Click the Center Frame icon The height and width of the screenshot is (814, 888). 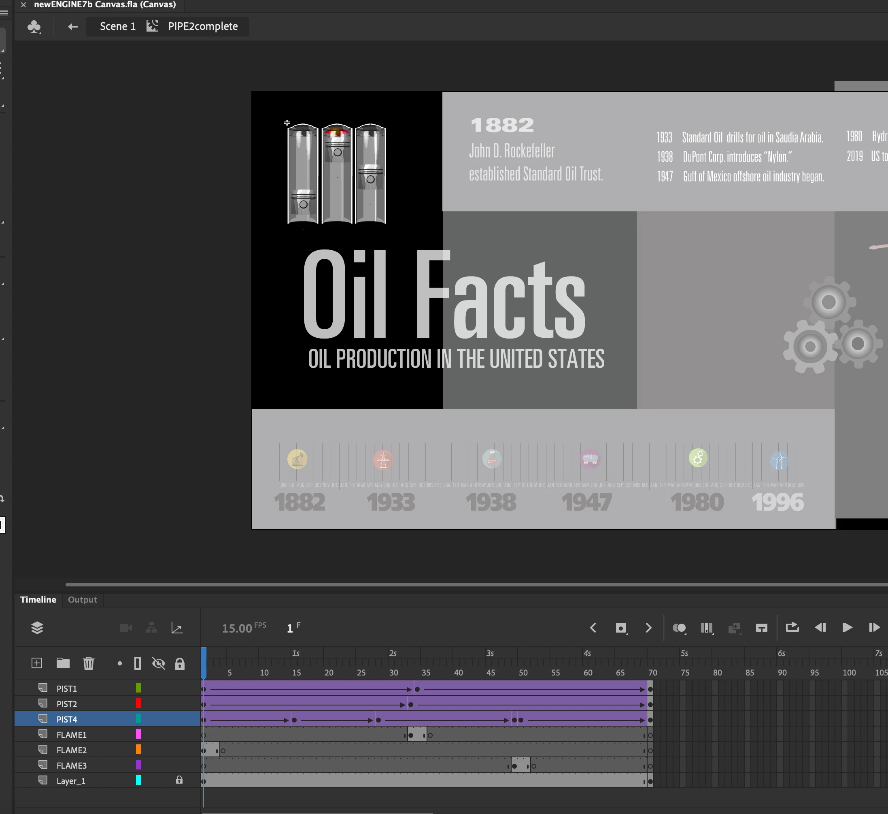[761, 628]
